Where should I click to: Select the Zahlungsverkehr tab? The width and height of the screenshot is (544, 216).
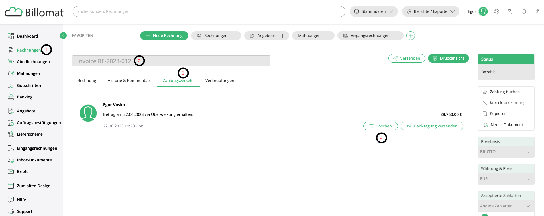[178, 81]
